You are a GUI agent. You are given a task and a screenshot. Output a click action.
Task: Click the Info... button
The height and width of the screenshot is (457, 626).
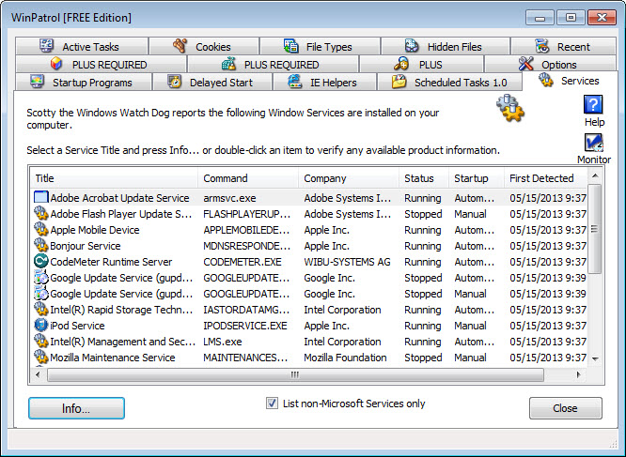pyautogui.click(x=76, y=408)
